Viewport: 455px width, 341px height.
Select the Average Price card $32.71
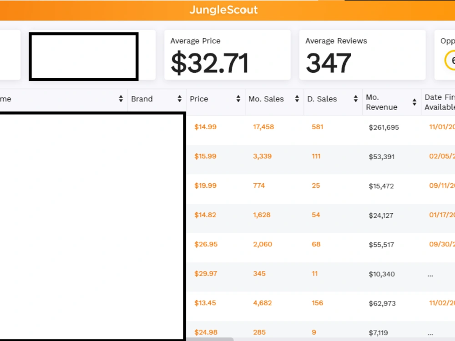[227, 55]
